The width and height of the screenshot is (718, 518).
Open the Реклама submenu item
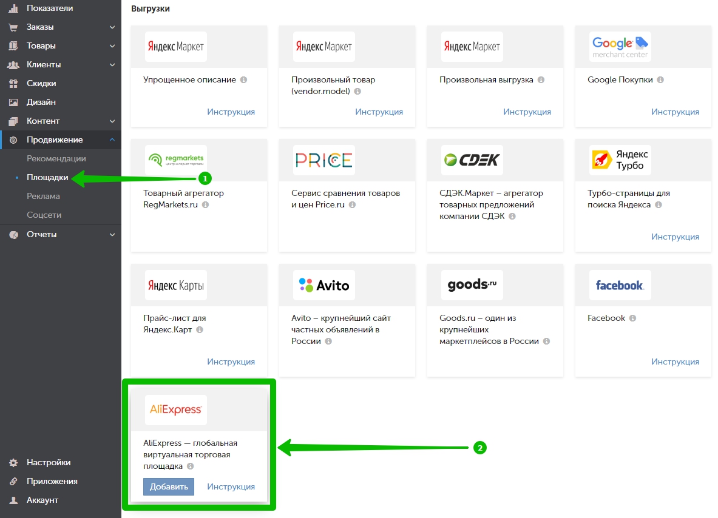[x=43, y=196]
